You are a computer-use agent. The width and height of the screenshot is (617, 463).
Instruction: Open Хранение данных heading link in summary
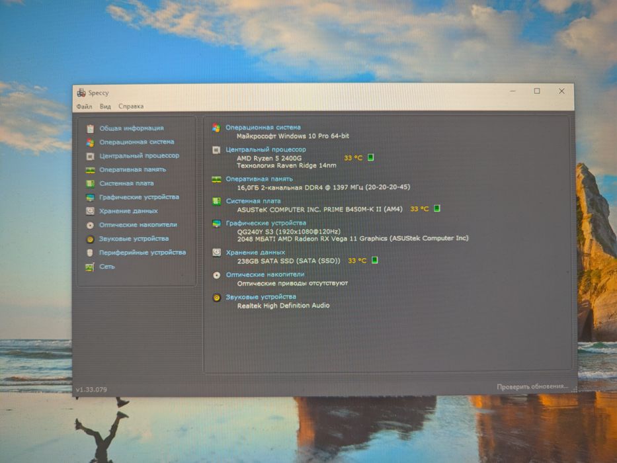point(255,253)
